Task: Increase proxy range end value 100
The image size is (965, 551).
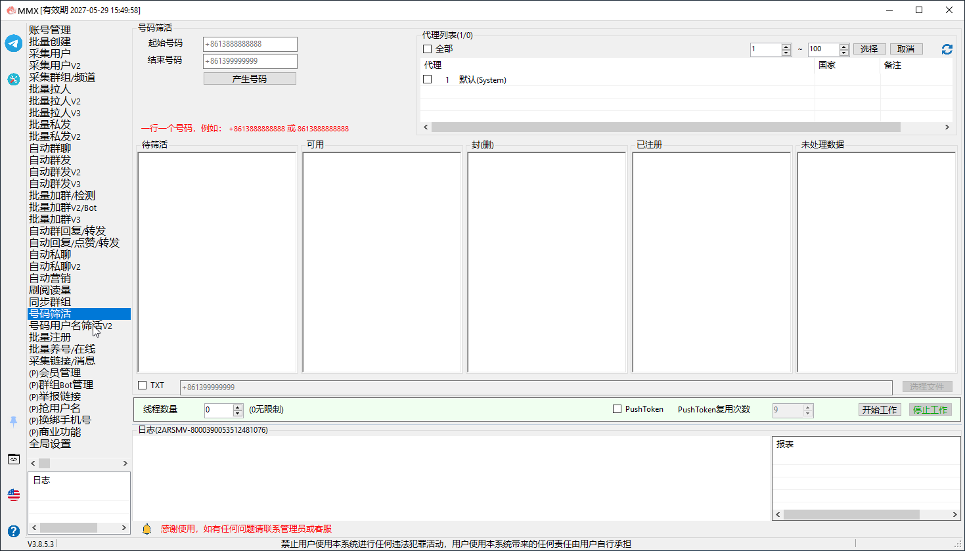Action: pyautogui.click(x=844, y=47)
